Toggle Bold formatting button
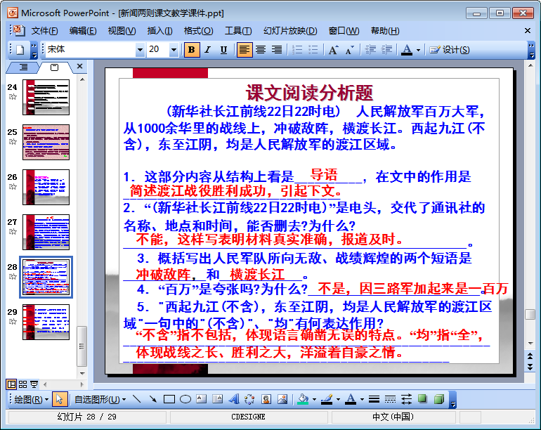 click(x=192, y=50)
